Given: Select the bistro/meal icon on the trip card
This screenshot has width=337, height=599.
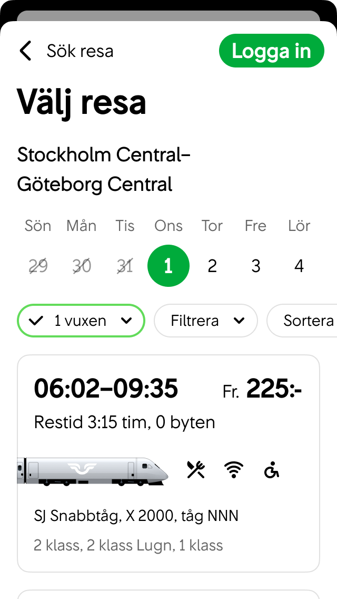Looking at the screenshot, I should (195, 468).
